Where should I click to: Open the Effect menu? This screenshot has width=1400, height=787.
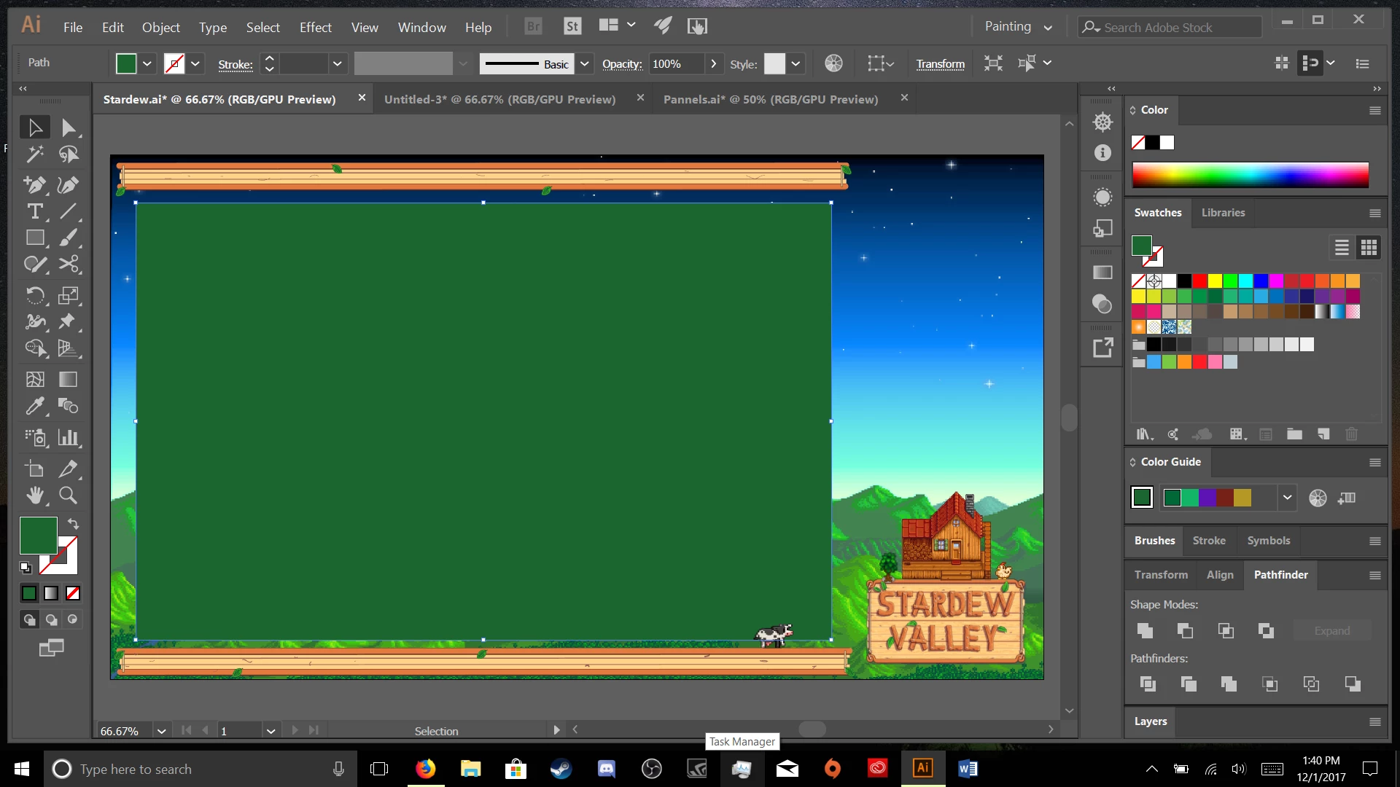[315, 27]
